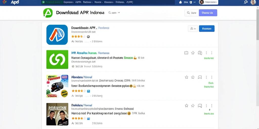Open the far-right three-dot menu on the fourth listing

tap(212, 106)
